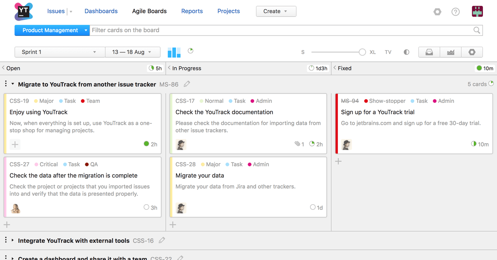
Task: Click the notifications bell icon
Action: pyautogui.click(x=437, y=12)
